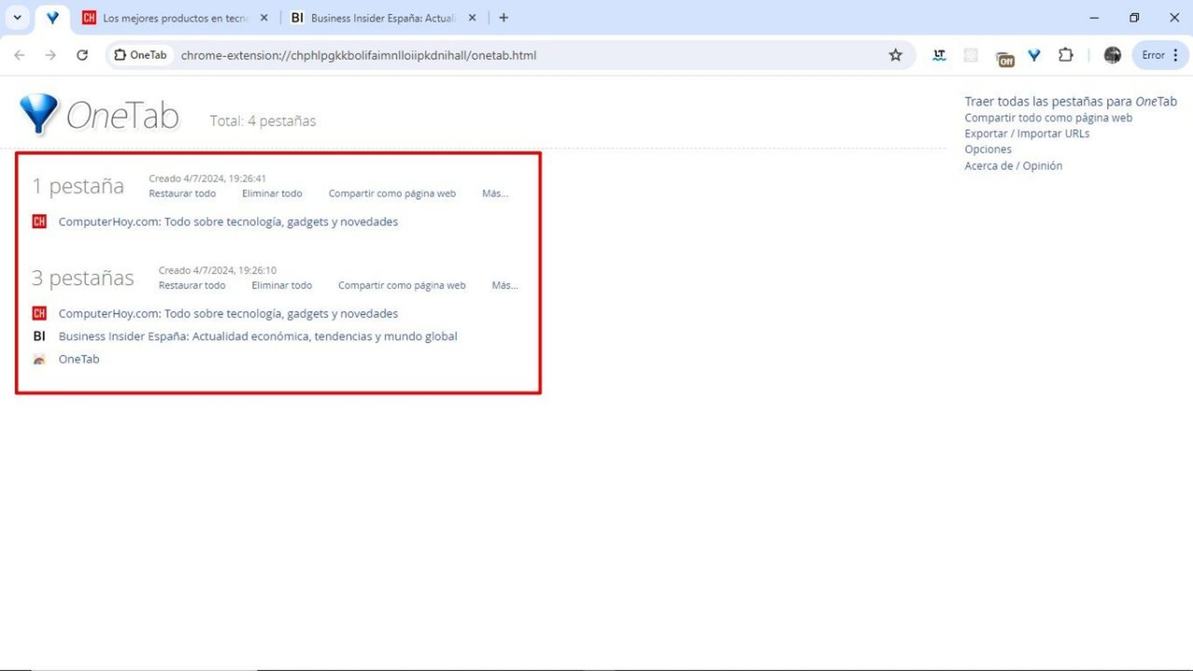The width and height of the screenshot is (1193, 671).
Task: Open ComputerHoy.com link in 1 pestaña group
Action: pos(228,222)
